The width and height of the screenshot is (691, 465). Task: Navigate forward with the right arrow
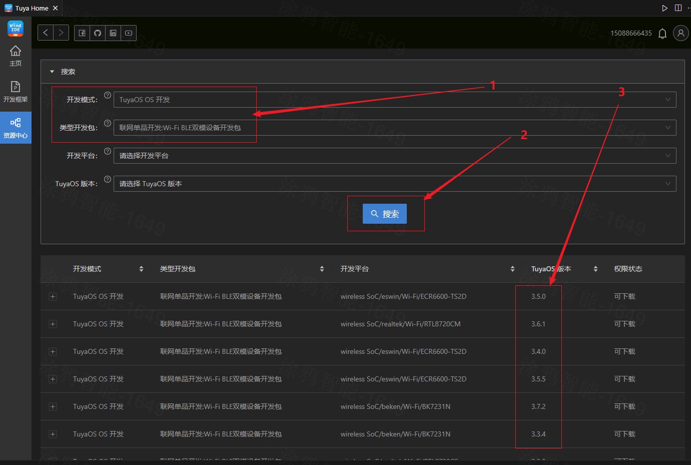(x=61, y=33)
